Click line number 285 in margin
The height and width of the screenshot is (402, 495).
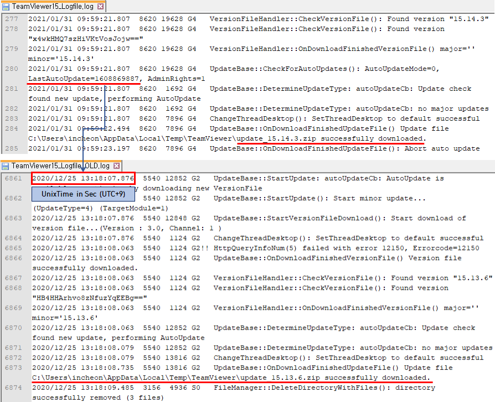[x=12, y=148]
